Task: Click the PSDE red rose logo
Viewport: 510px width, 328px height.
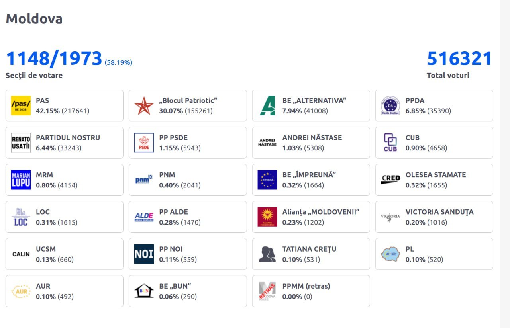Action: click(144, 143)
